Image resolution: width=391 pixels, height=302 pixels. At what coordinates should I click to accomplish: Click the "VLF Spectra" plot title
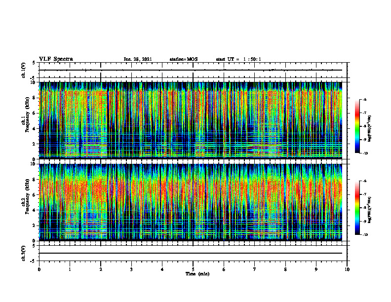point(56,59)
